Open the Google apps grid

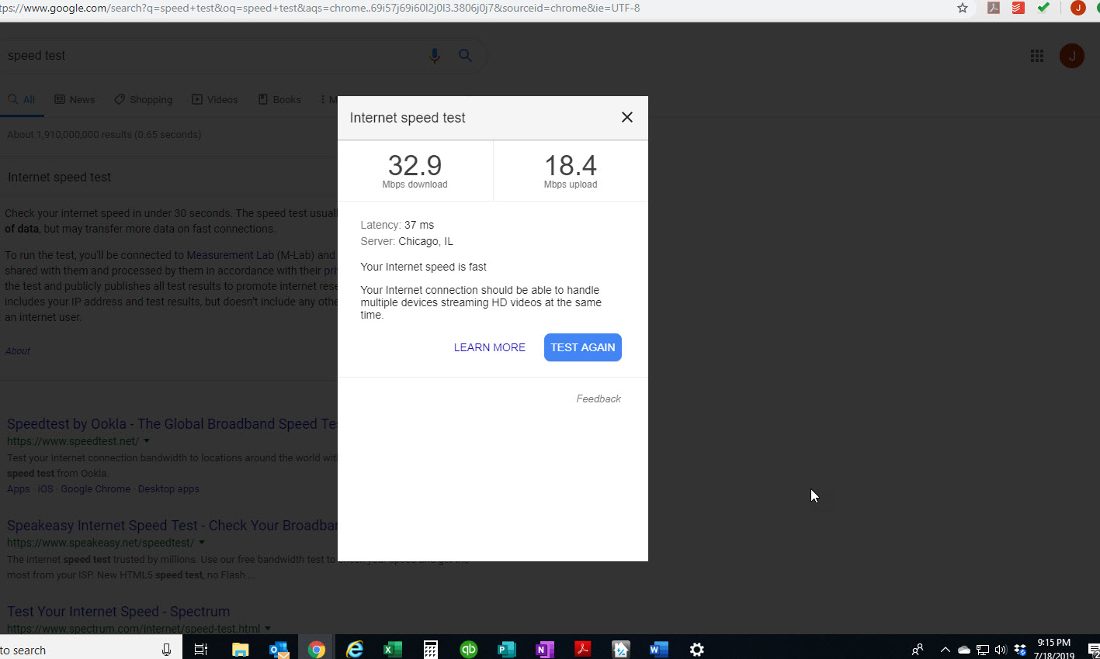point(1037,56)
